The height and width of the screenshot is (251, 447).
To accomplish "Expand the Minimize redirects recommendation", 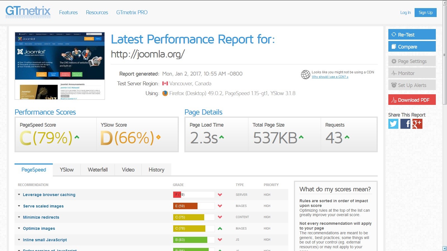I will (x=41, y=217).
